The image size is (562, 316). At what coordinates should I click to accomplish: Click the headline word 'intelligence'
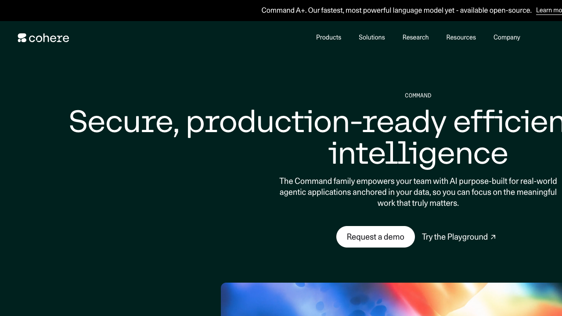pos(418,153)
